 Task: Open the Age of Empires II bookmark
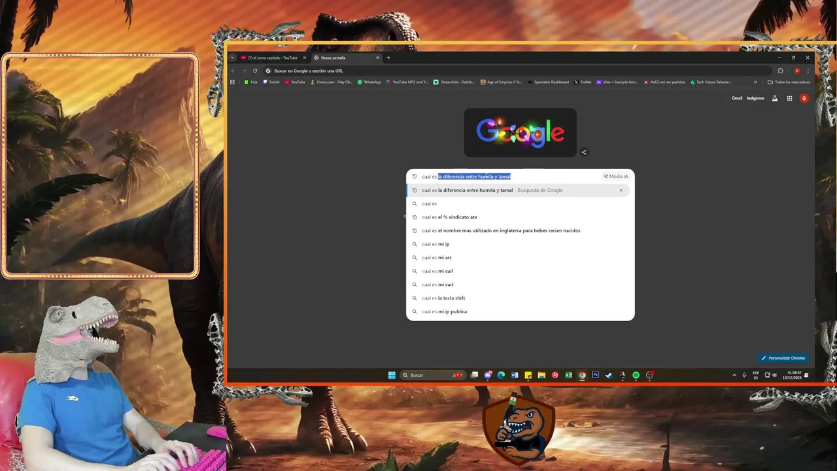(x=502, y=82)
